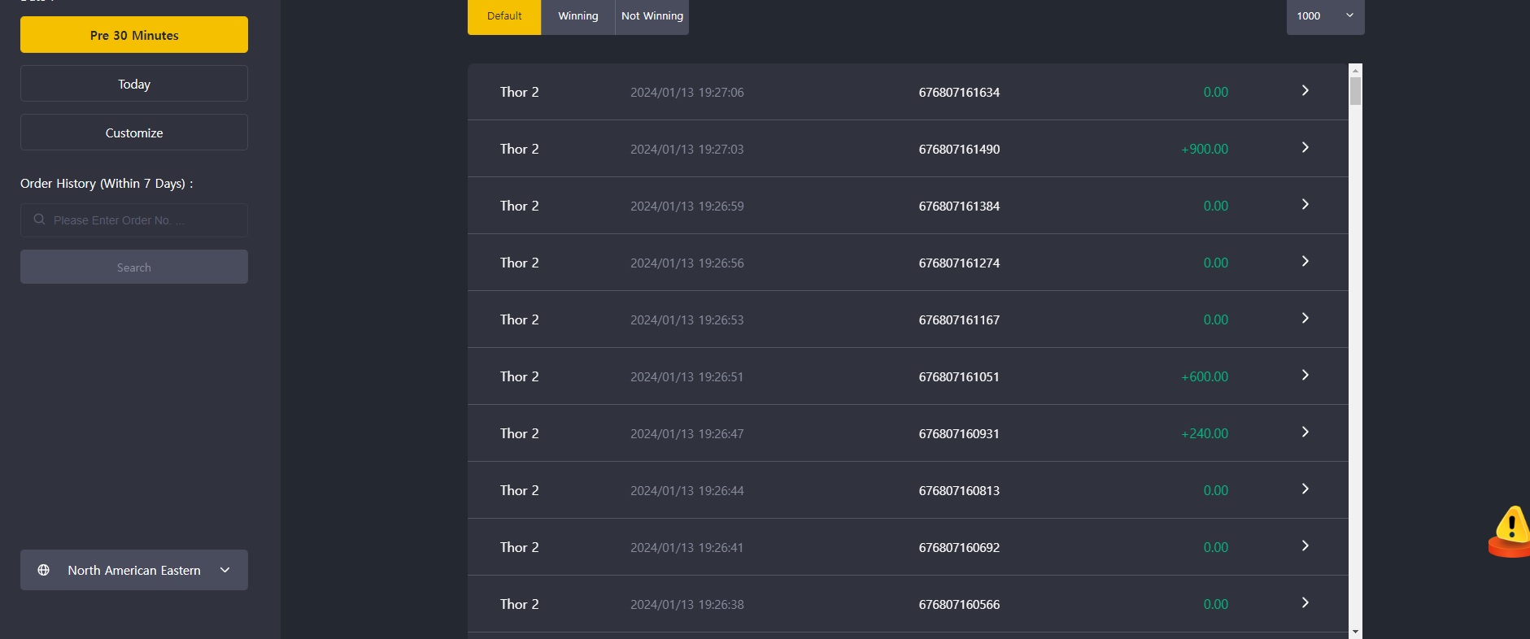
Task: Select order number 676807161490
Action: click(959, 150)
